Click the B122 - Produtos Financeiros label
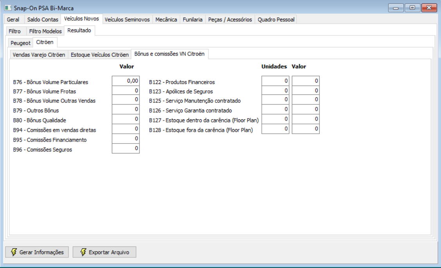 pyautogui.click(x=182, y=82)
